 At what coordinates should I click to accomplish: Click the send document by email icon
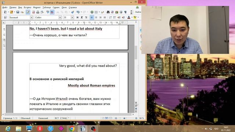[22, 12]
